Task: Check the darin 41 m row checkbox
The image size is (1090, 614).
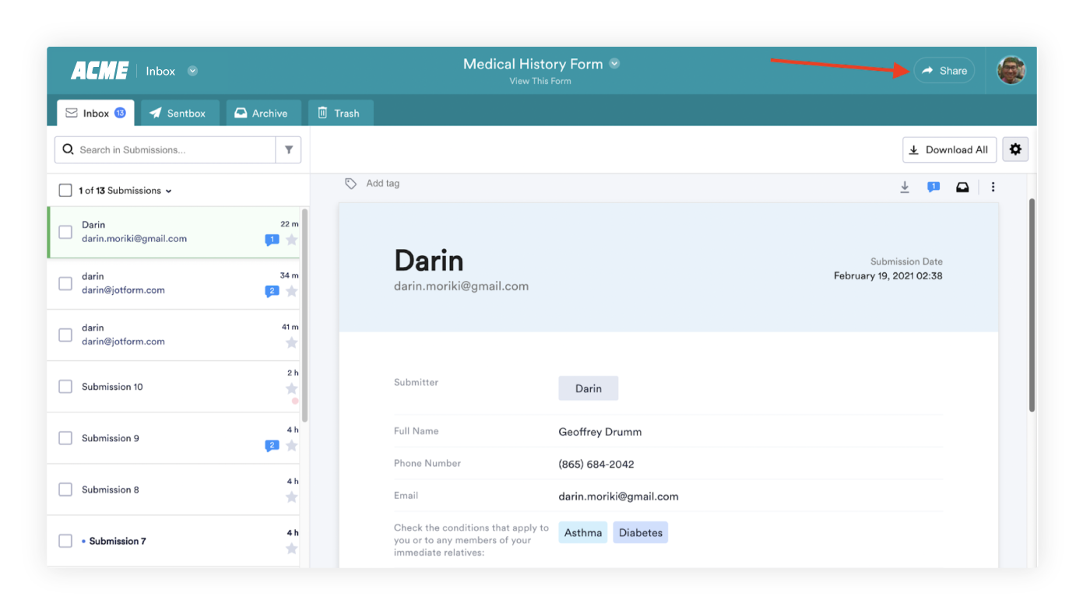Action: [x=65, y=335]
